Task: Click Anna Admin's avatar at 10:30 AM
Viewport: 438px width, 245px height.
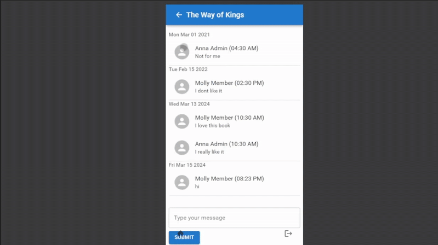Action: tap(181, 148)
